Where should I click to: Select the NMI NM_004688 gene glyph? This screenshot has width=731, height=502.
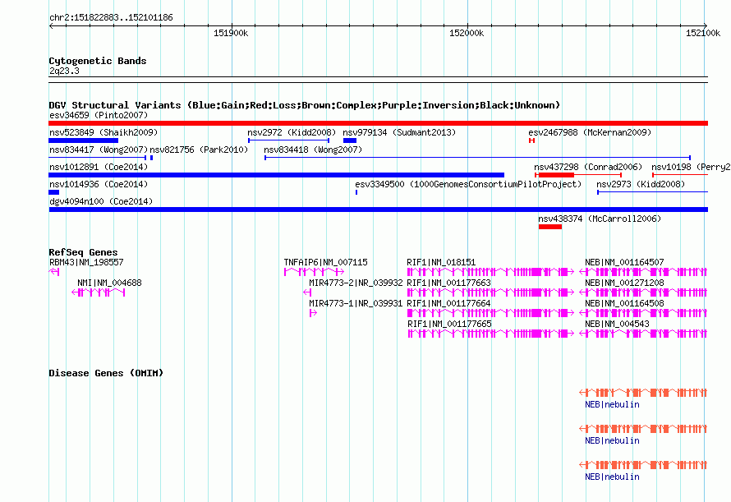pyautogui.click(x=99, y=292)
